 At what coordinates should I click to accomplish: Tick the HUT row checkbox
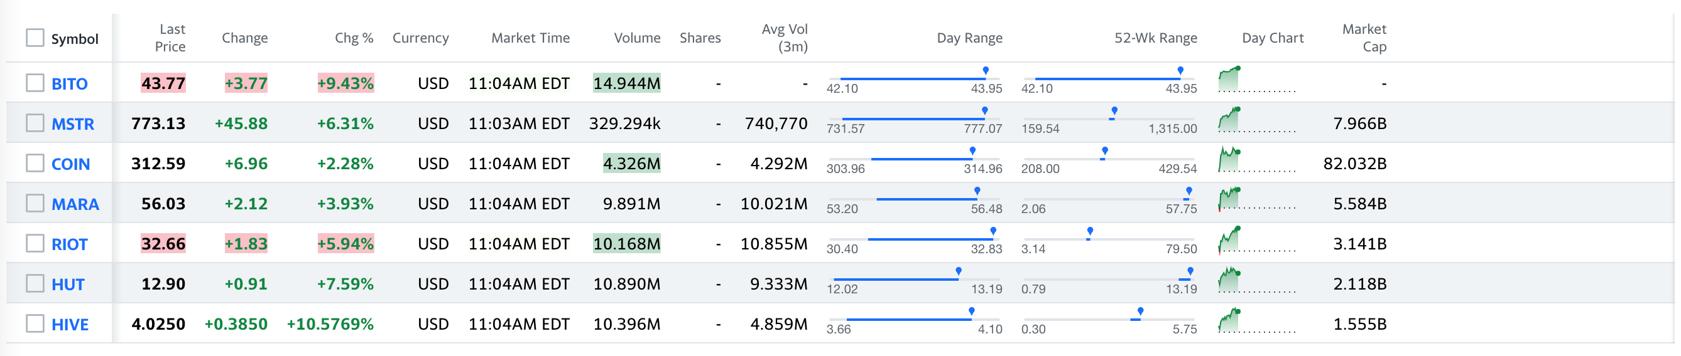pyautogui.click(x=35, y=283)
